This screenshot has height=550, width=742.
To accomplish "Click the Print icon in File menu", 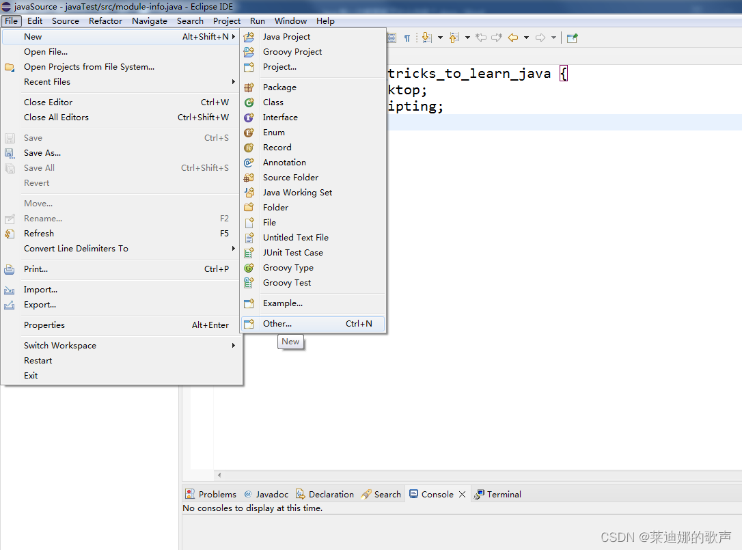I will tap(10, 269).
